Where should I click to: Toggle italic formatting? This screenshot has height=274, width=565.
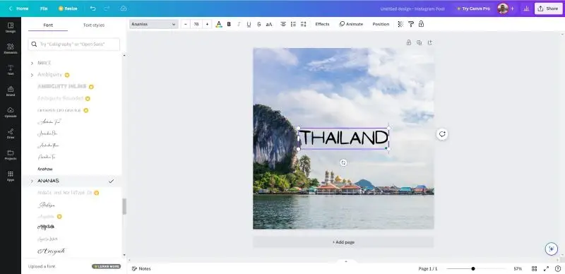pyautogui.click(x=239, y=24)
